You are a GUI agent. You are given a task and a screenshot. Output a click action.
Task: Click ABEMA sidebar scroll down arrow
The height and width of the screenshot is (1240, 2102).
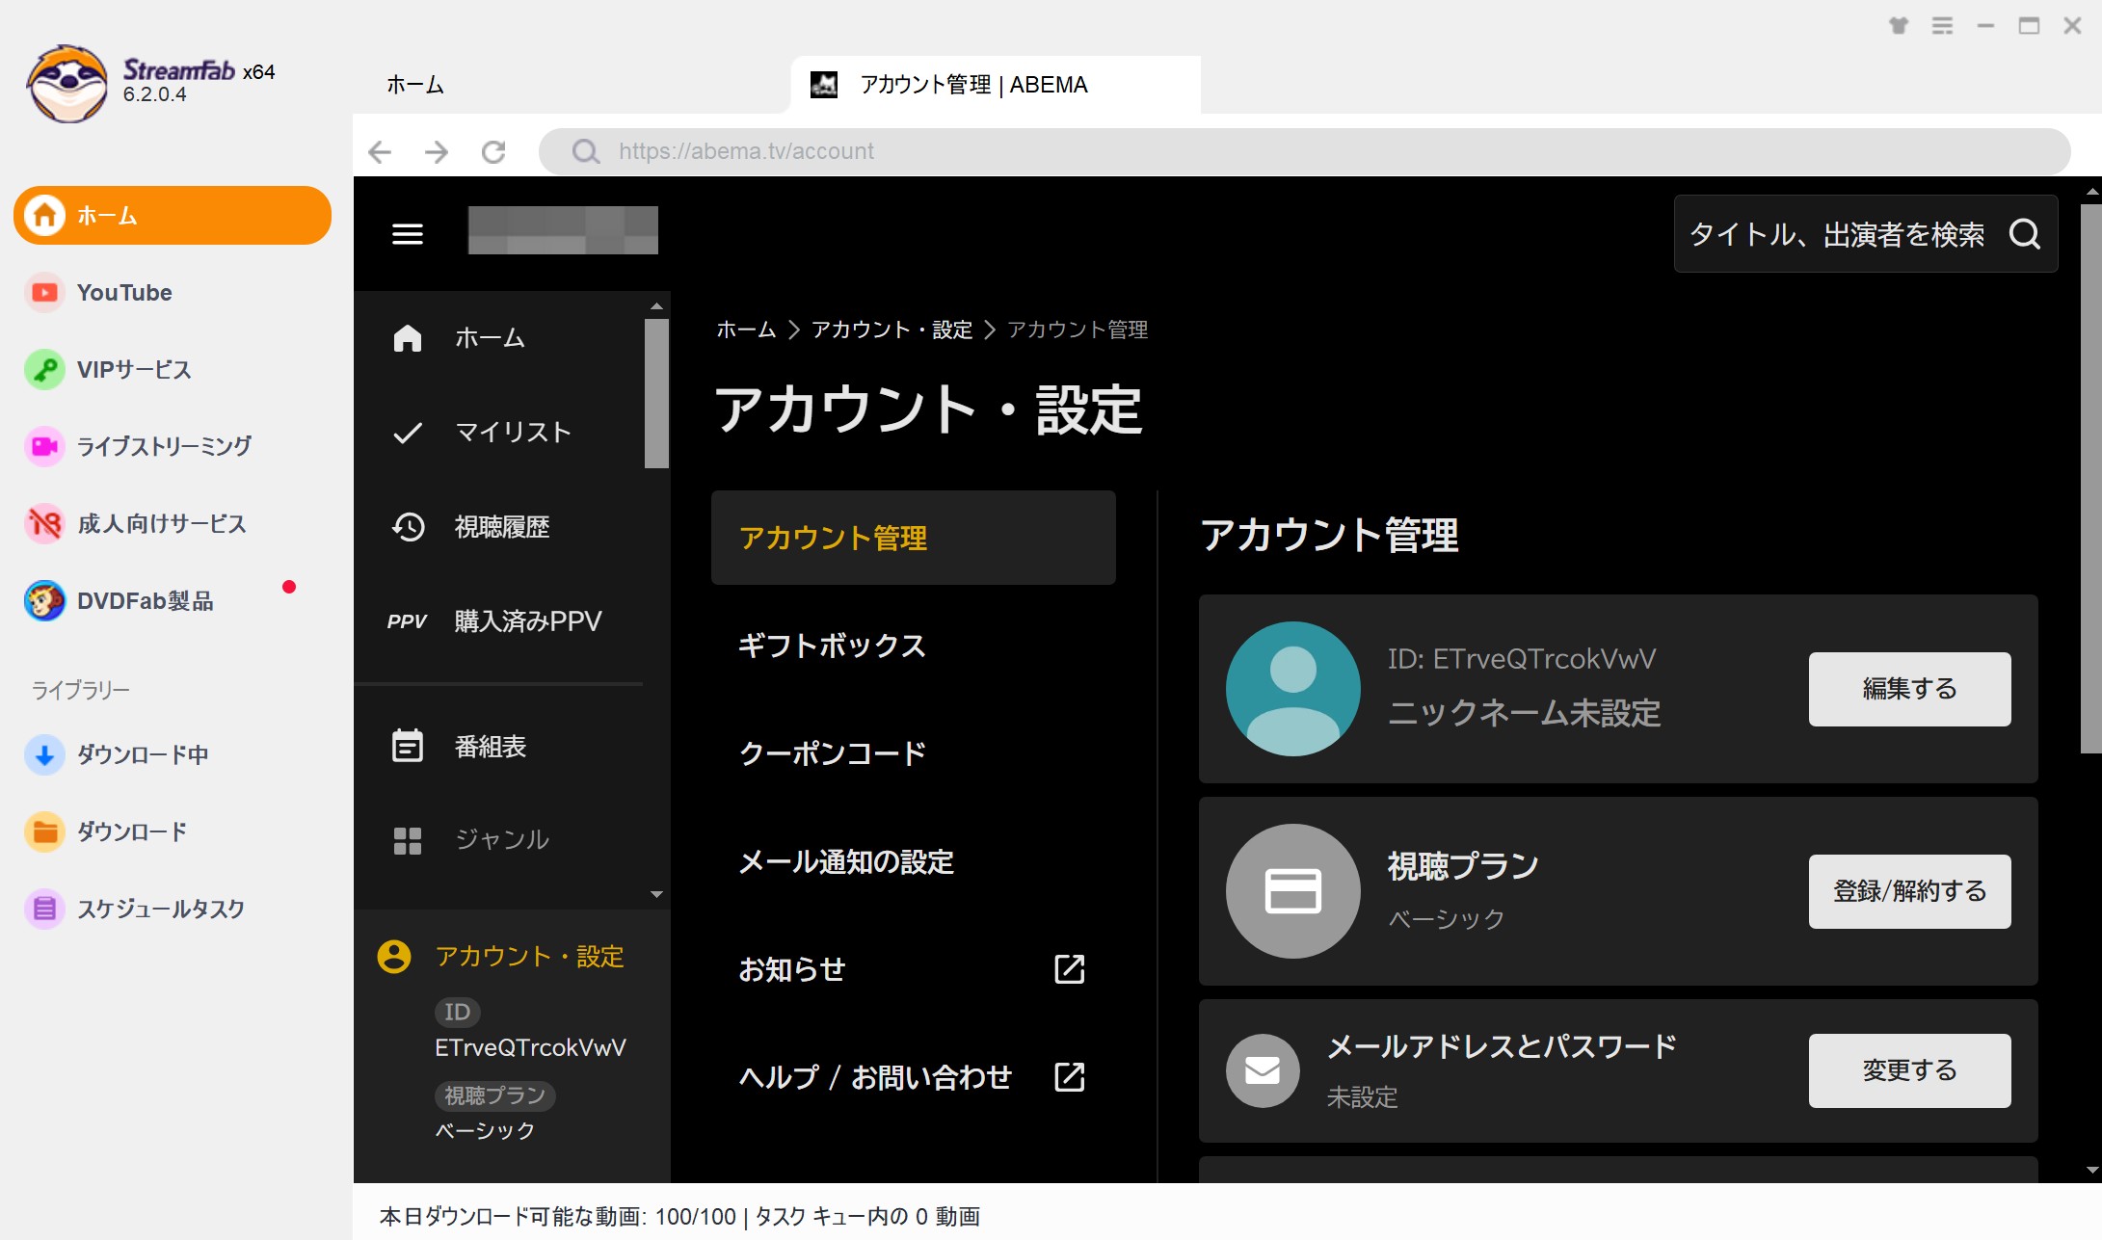pos(656,894)
